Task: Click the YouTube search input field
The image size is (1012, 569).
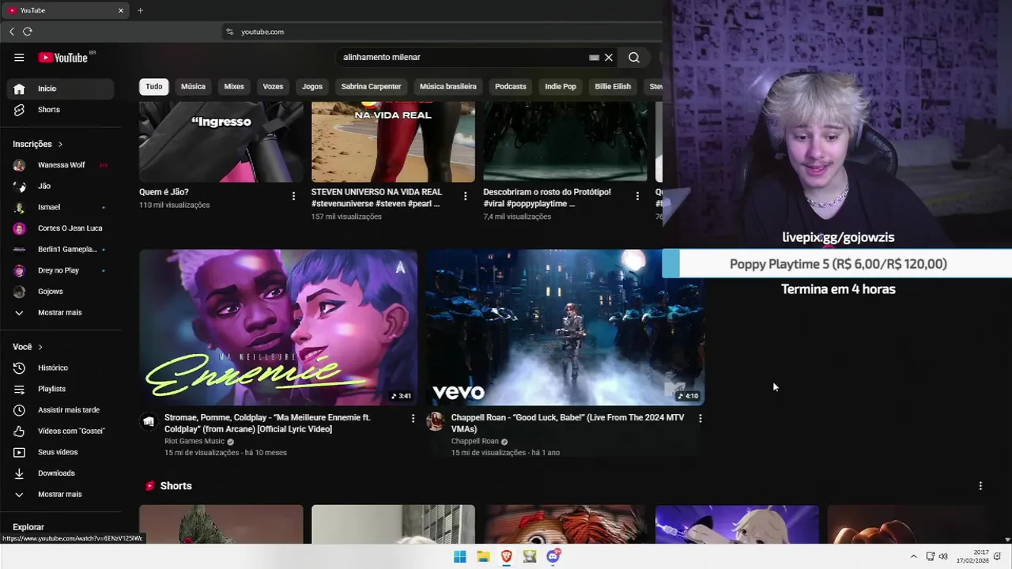Action: click(x=463, y=57)
